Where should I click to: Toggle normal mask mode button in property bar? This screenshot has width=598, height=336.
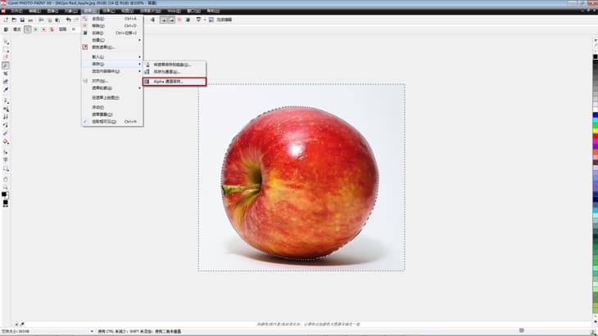pyautogui.click(x=28, y=29)
